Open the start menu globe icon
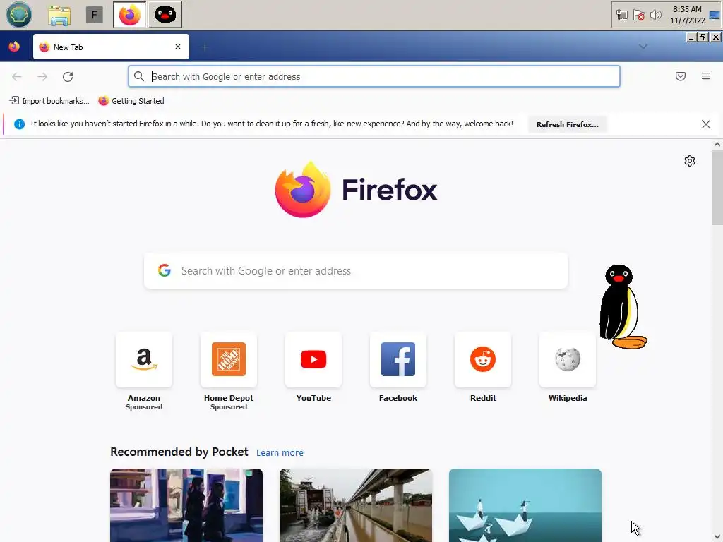Image resolution: width=723 pixels, height=542 pixels. tap(19, 14)
